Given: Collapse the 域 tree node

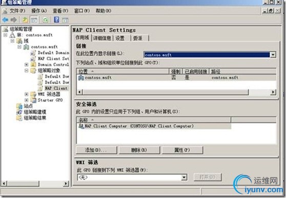Looking at the screenshot, I should 12,41.
